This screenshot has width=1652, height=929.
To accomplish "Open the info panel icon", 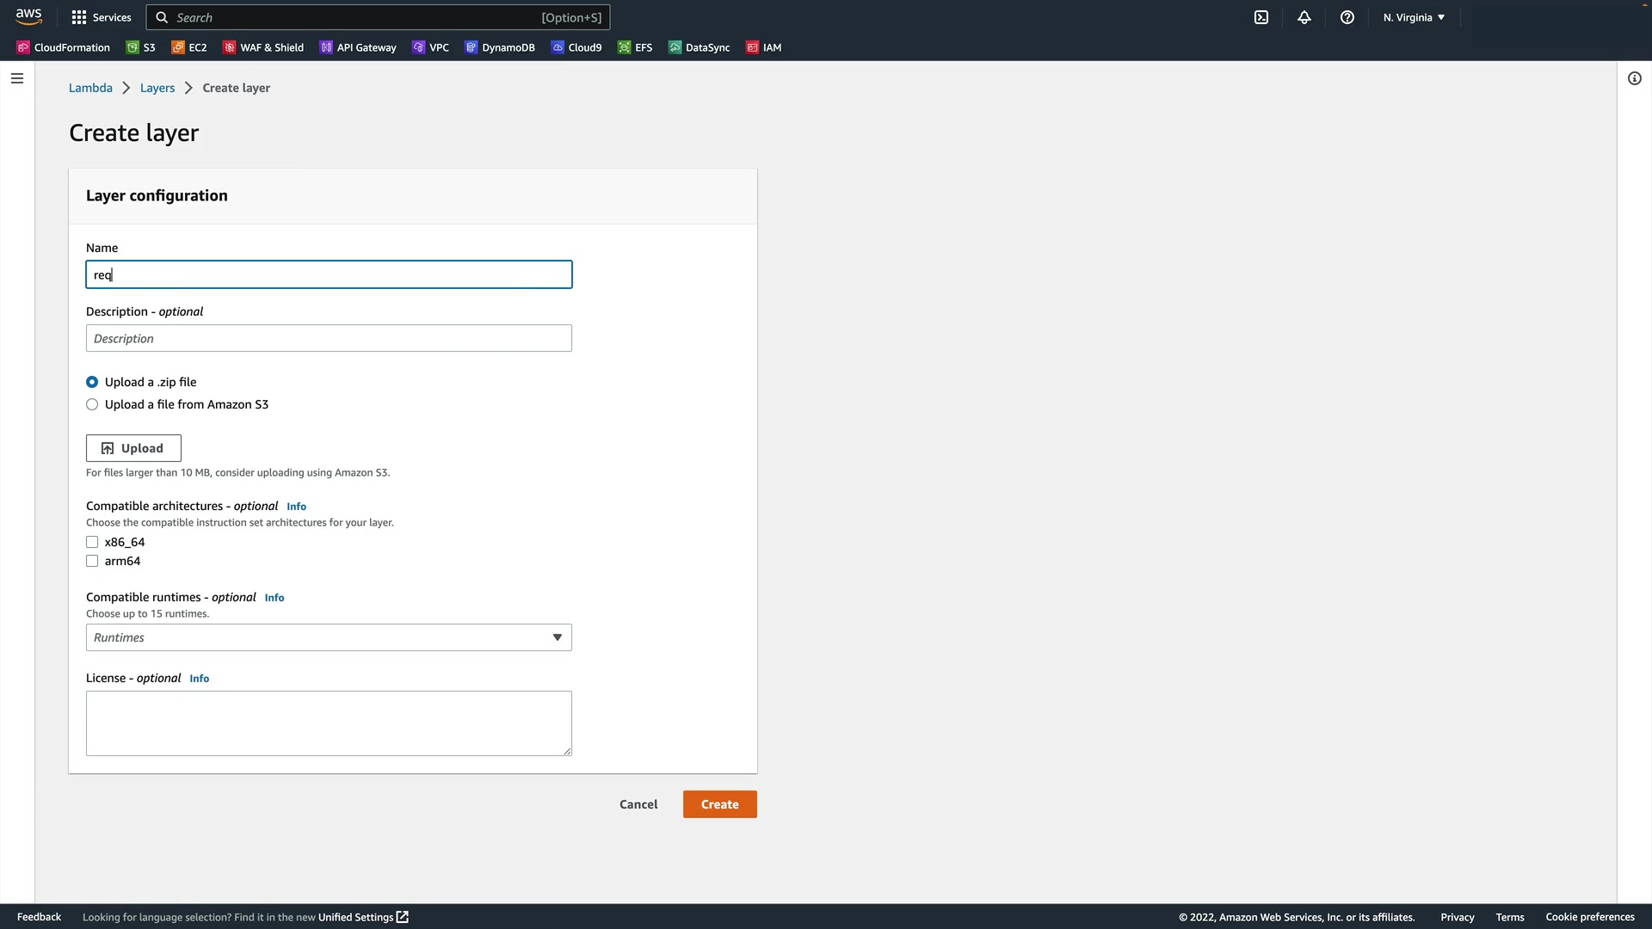I will pyautogui.click(x=1635, y=78).
